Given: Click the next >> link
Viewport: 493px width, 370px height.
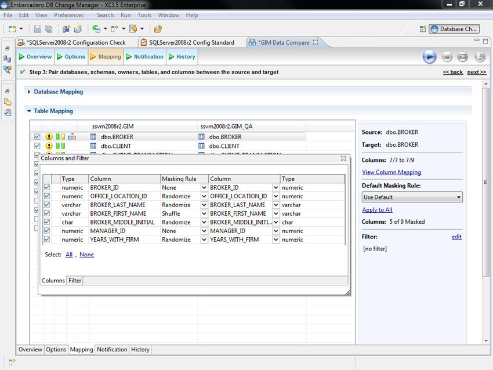Looking at the screenshot, I should click(x=476, y=72).
